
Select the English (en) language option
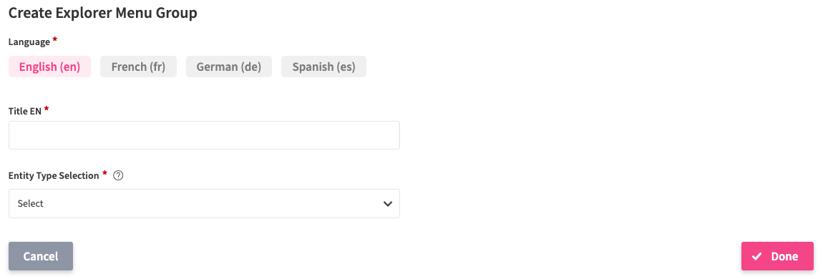[50, 67]
